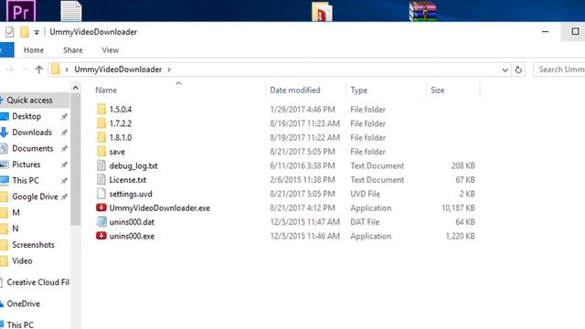Screen dimensions: 585x329
Task: Click the sort direction arrow above Name
Action: (x=179, y=83)
